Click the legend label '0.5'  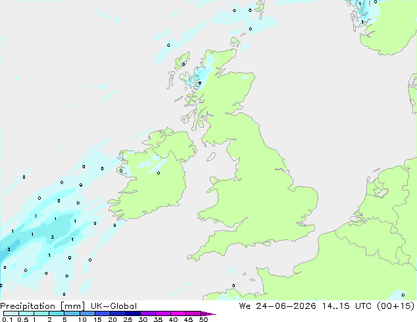coord(23,319)
